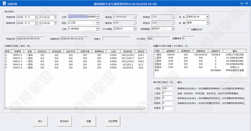Expand the 货物类型 cargo type dropdown

coord(173,29)
